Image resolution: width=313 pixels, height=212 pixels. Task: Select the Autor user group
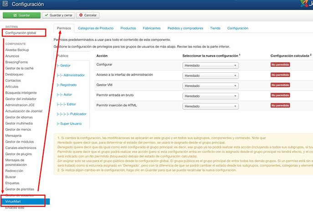pos(64,95)
